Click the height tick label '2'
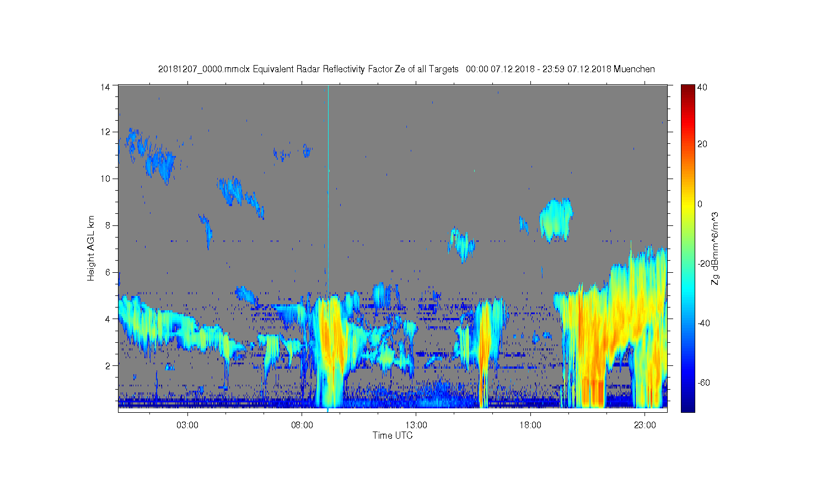The height and width of the screenshot is (496, 827). point(108,366)
